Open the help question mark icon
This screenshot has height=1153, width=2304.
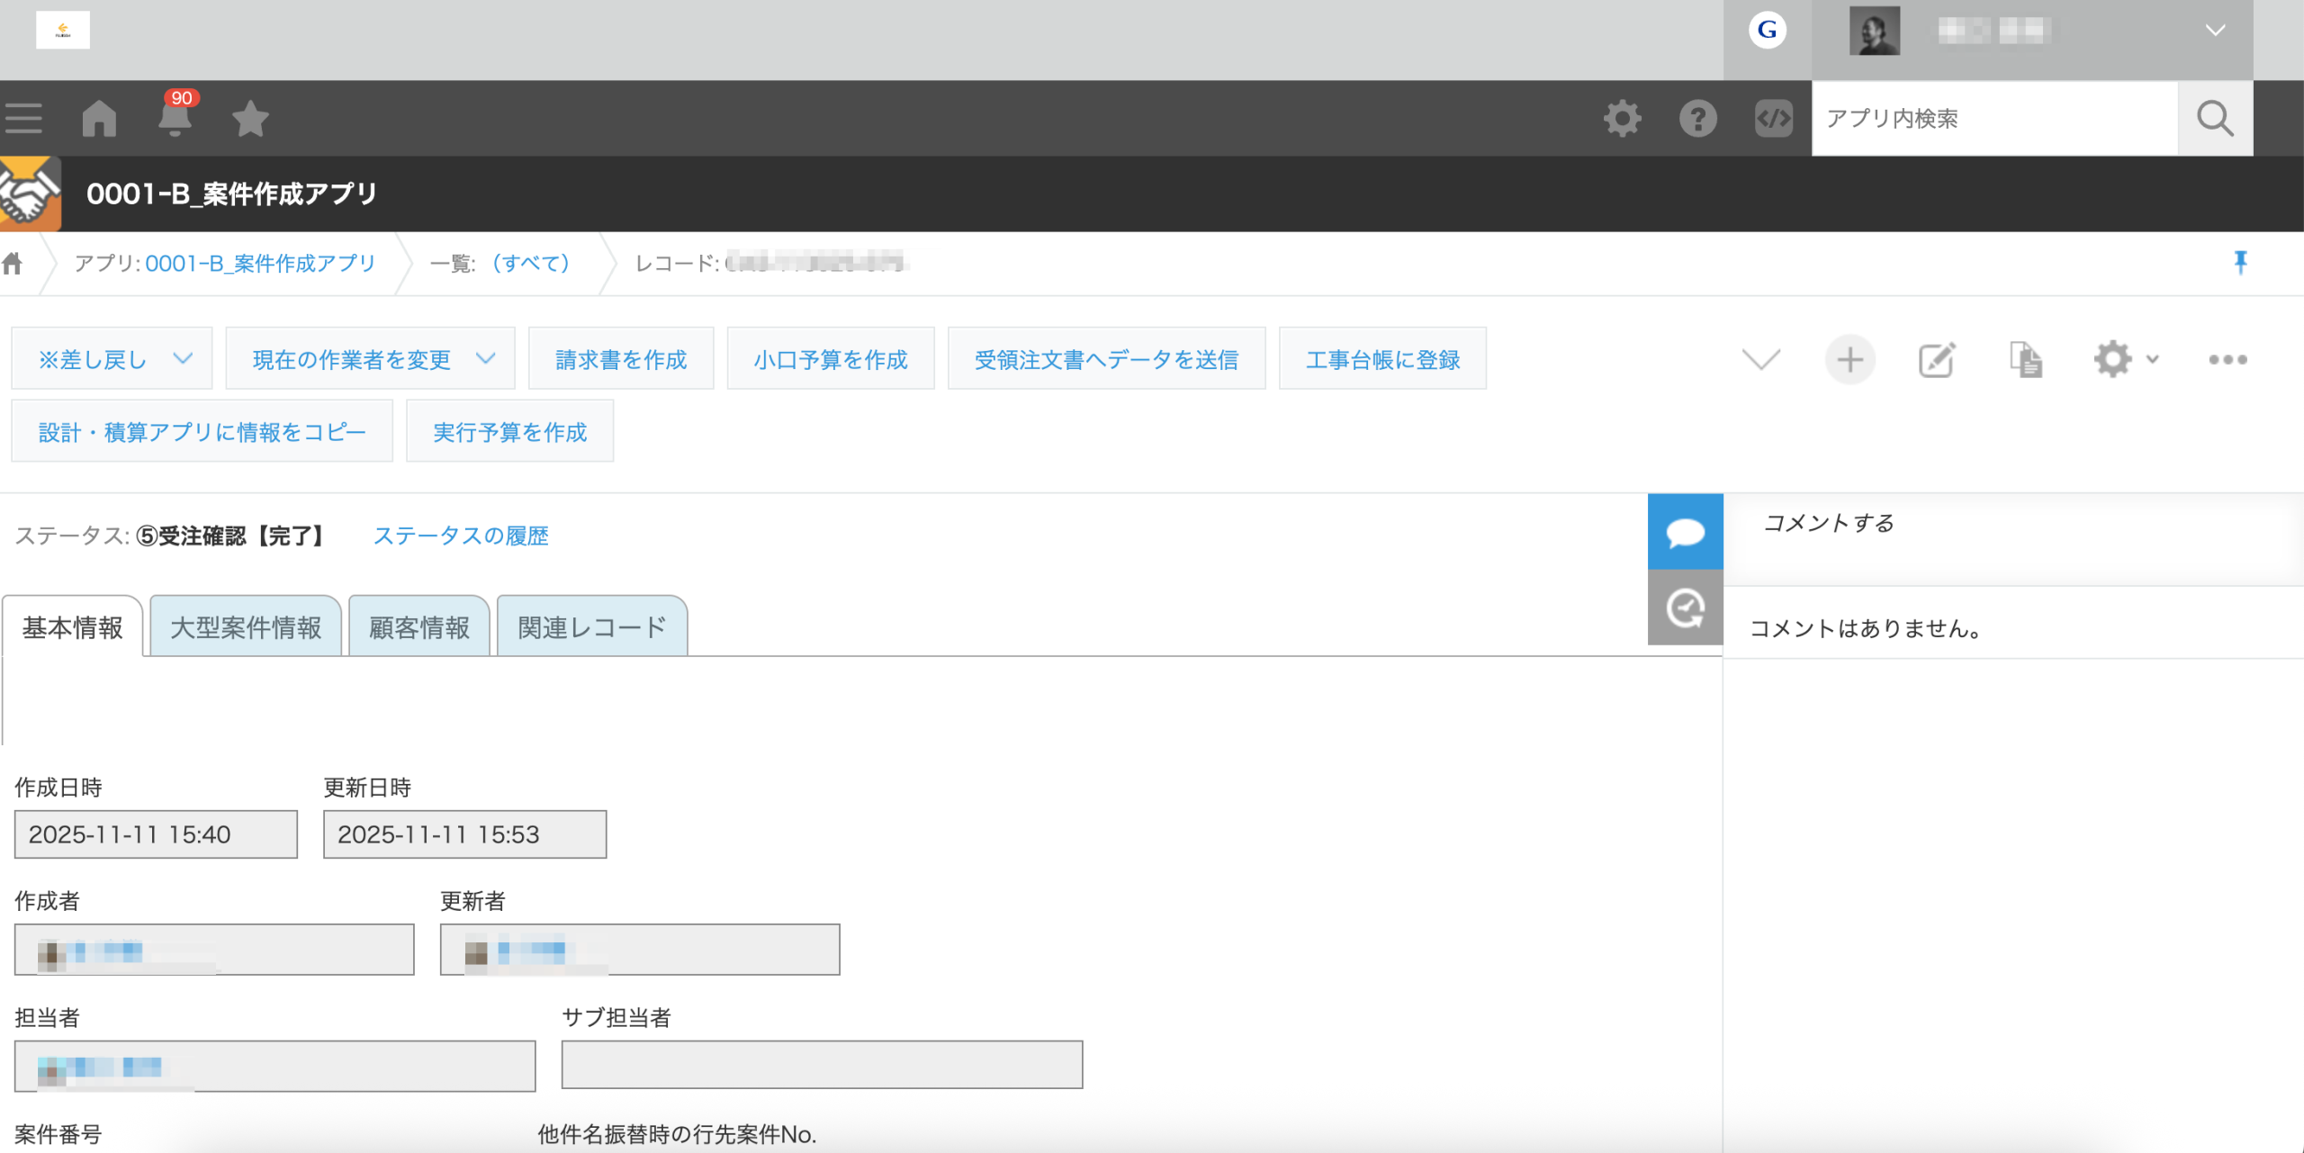click(1697, 118)
